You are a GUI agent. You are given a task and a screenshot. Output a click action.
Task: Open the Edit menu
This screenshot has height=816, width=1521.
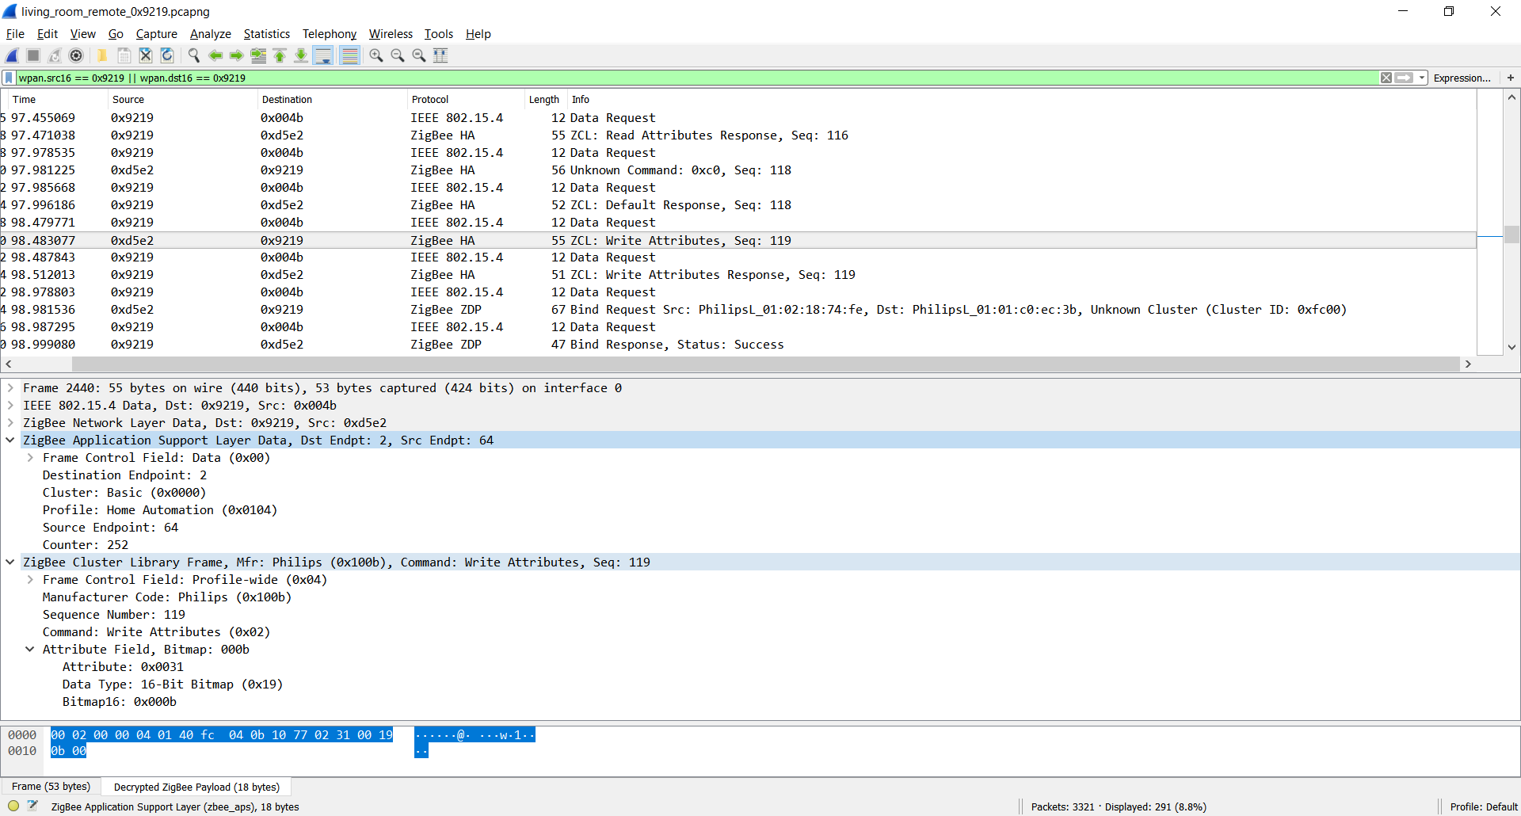[x=48, y=34]
